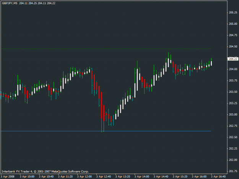Click the 203.25 price scale label

click(233, 103)
